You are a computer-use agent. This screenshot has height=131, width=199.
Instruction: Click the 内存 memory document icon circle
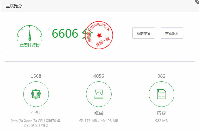click(162, 94)
